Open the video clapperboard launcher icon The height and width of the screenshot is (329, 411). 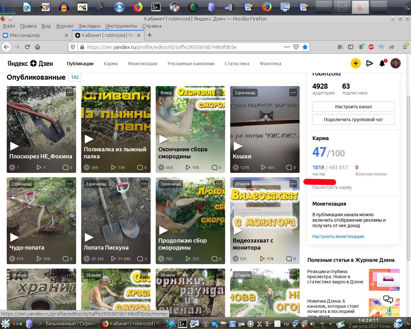tap(82, 7)
